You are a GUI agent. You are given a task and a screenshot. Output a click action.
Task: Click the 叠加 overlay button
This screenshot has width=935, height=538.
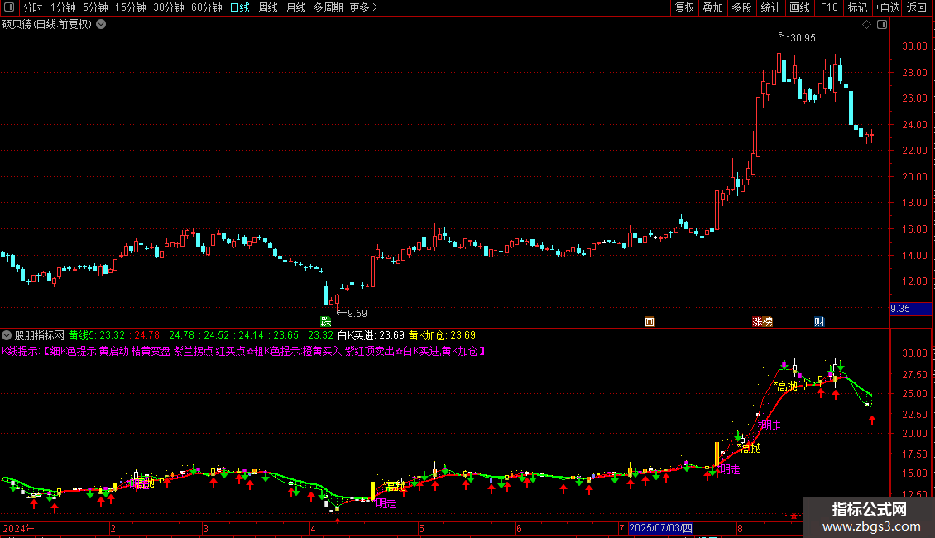pyautogui.click(x=712, y=7)
